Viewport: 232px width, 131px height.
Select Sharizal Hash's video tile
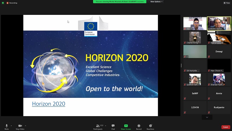[x=219, y=79]
